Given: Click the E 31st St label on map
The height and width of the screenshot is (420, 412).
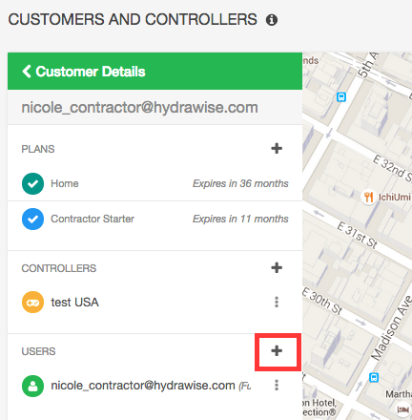Looking at the screenshot, I should (x=357, y=236).
